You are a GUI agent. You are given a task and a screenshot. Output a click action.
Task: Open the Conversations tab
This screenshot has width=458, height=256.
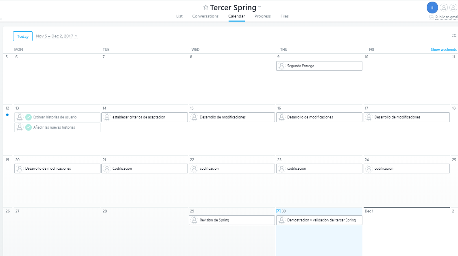(x=205, y=16)
